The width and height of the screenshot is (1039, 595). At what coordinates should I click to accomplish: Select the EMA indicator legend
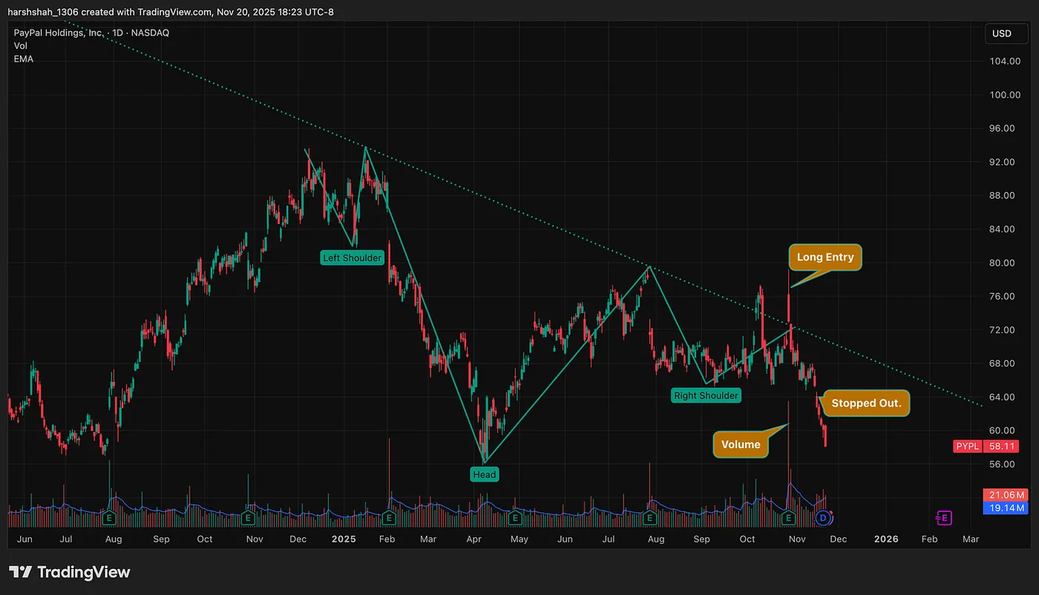pos(23,59)
